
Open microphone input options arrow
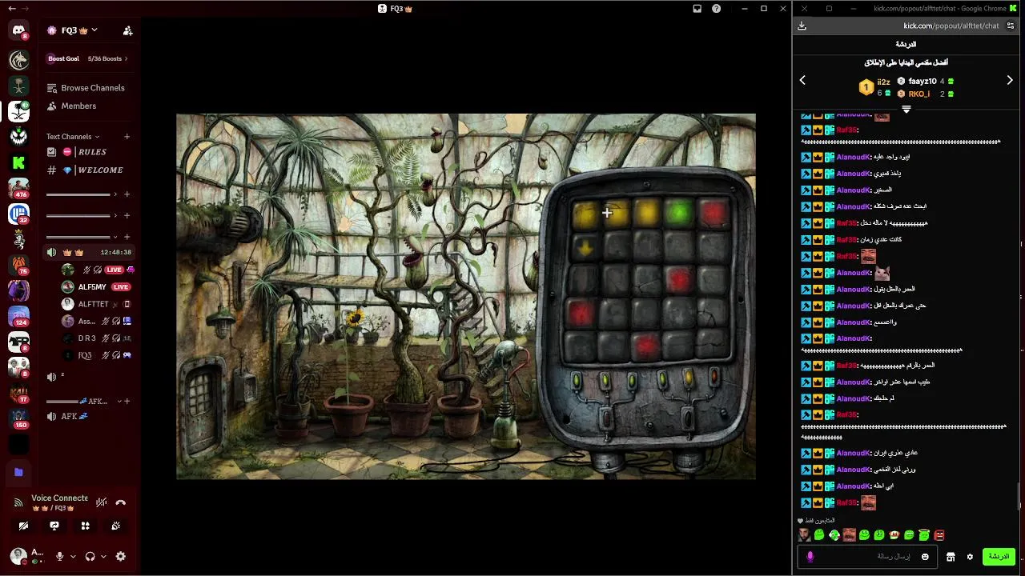tap(73, 556)
